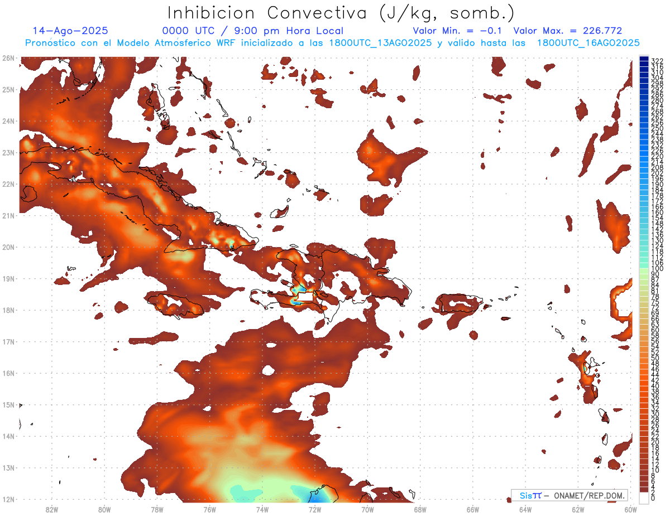
Task: Click the Jamaica island outline
Action: click(176, 305)
